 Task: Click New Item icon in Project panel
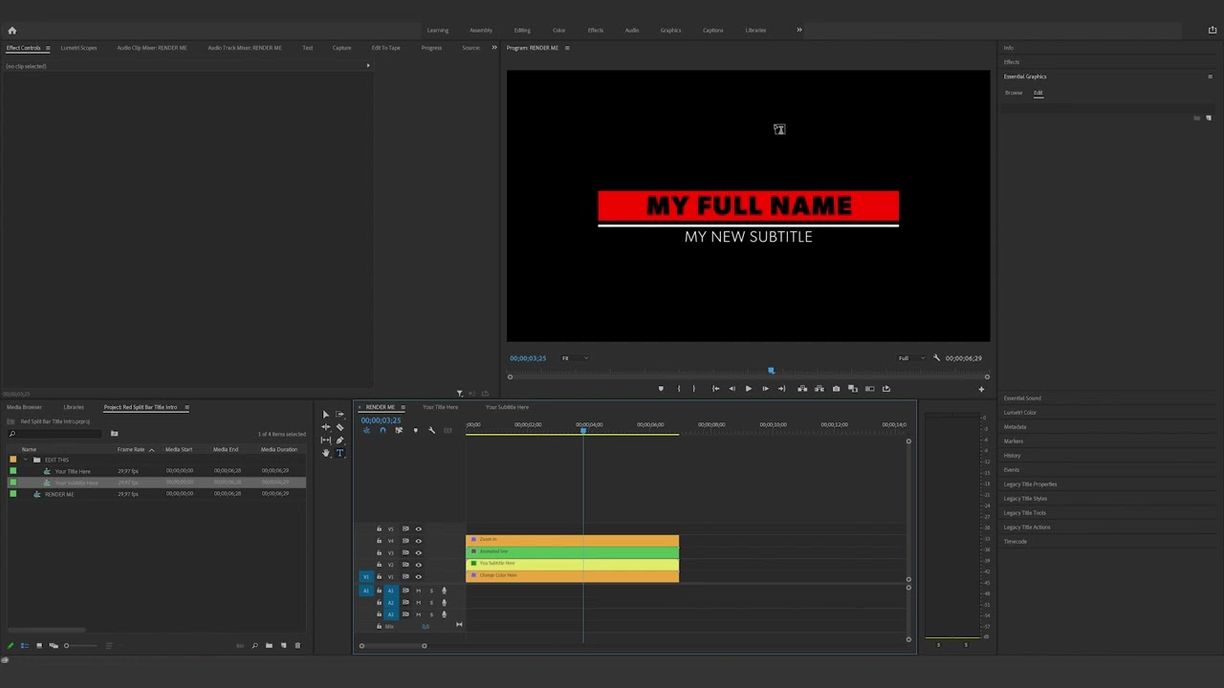coord(283,646)
